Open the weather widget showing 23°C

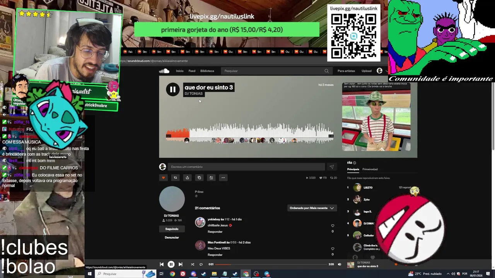click(x=425, y=274)
